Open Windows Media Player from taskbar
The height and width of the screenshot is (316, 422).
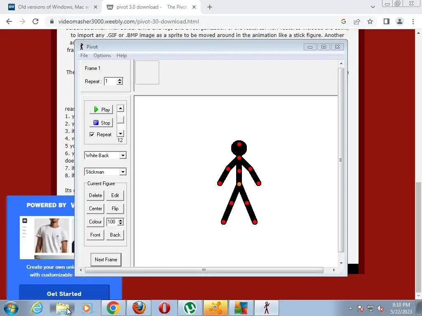point(87,308)
